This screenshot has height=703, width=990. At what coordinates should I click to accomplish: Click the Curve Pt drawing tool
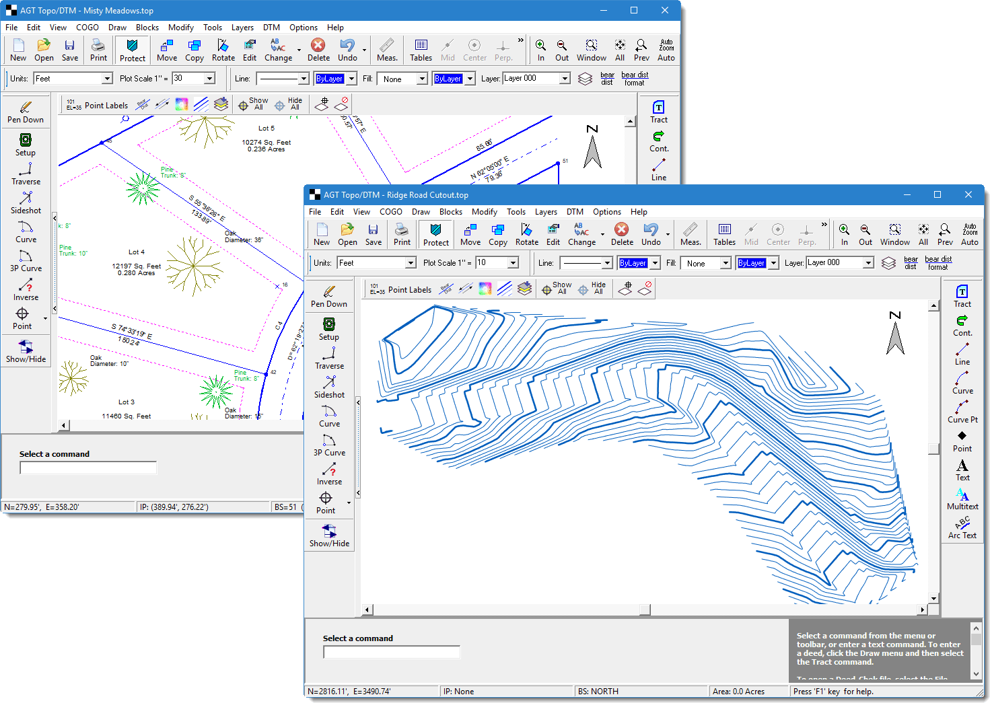[x=962, y=412]
